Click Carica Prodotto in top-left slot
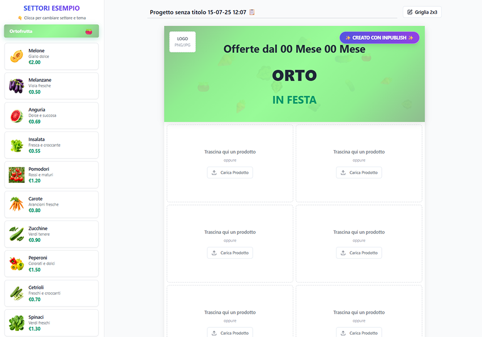Screen dimensions: 482x337 coord(230,173)
